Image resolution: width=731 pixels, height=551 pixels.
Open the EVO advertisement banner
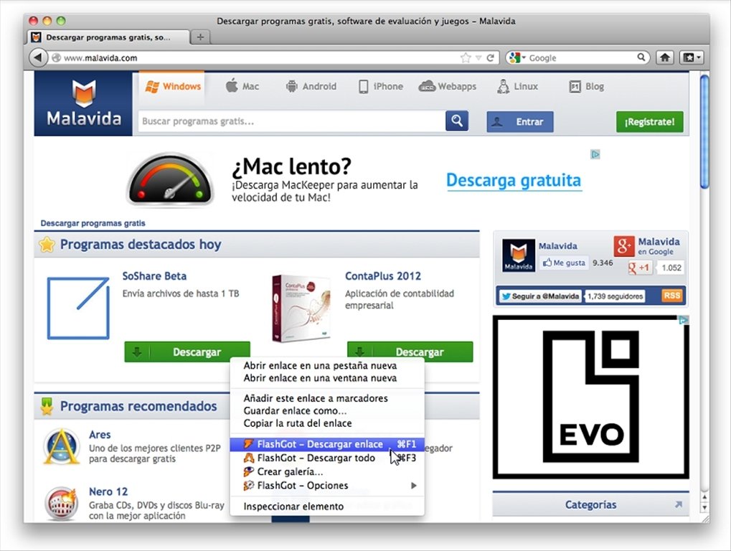pos(590,397)
